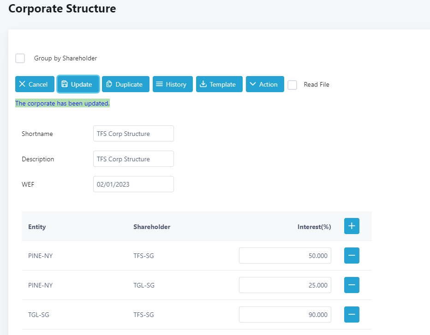Expand the Action dropdown menu
The height and width of the screenshot is (335, 430).
(264, 84)
